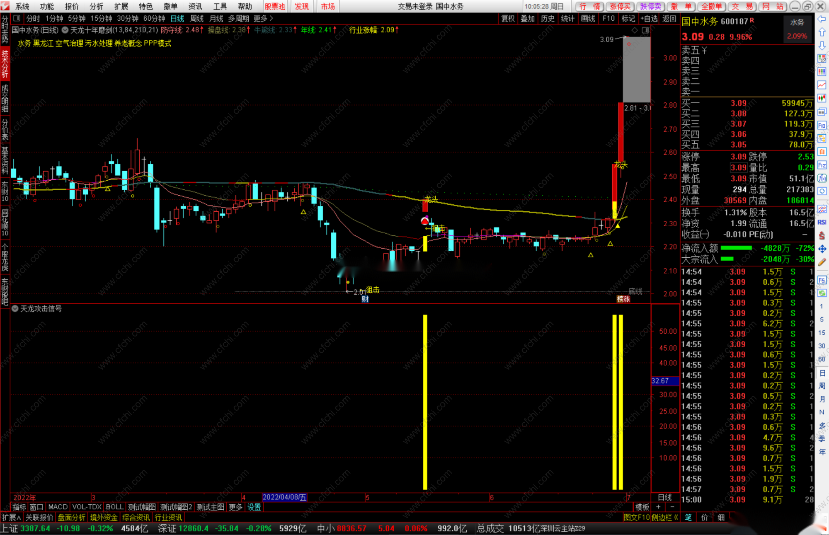Click the 2022/04/08 date marker on timeline

pos(284,497)
